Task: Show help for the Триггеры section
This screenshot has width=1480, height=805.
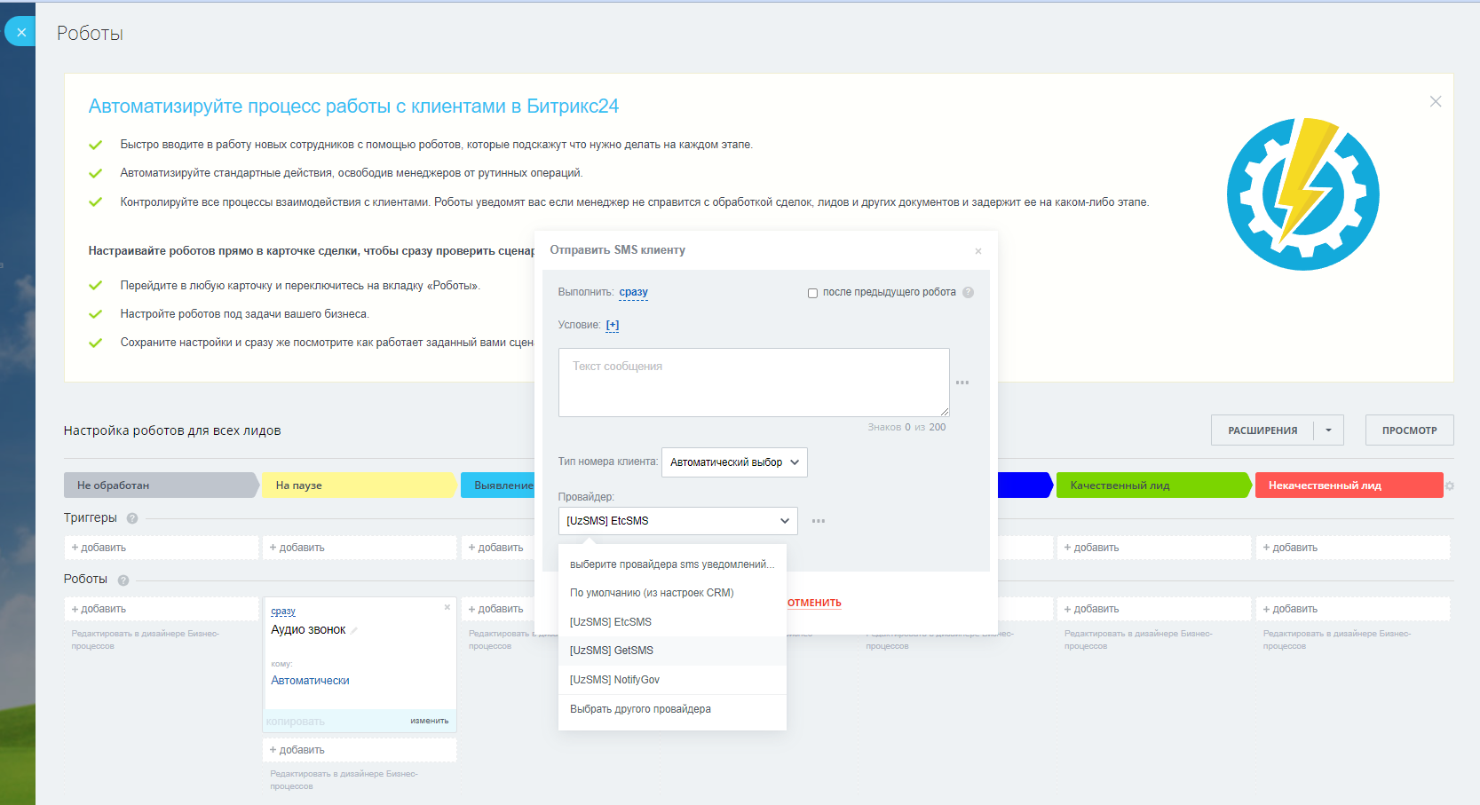Action: coord(132,518)
